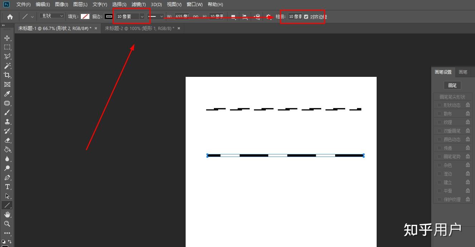
Task: Close the 未标题-1 document tab
Action: [96, 28]
